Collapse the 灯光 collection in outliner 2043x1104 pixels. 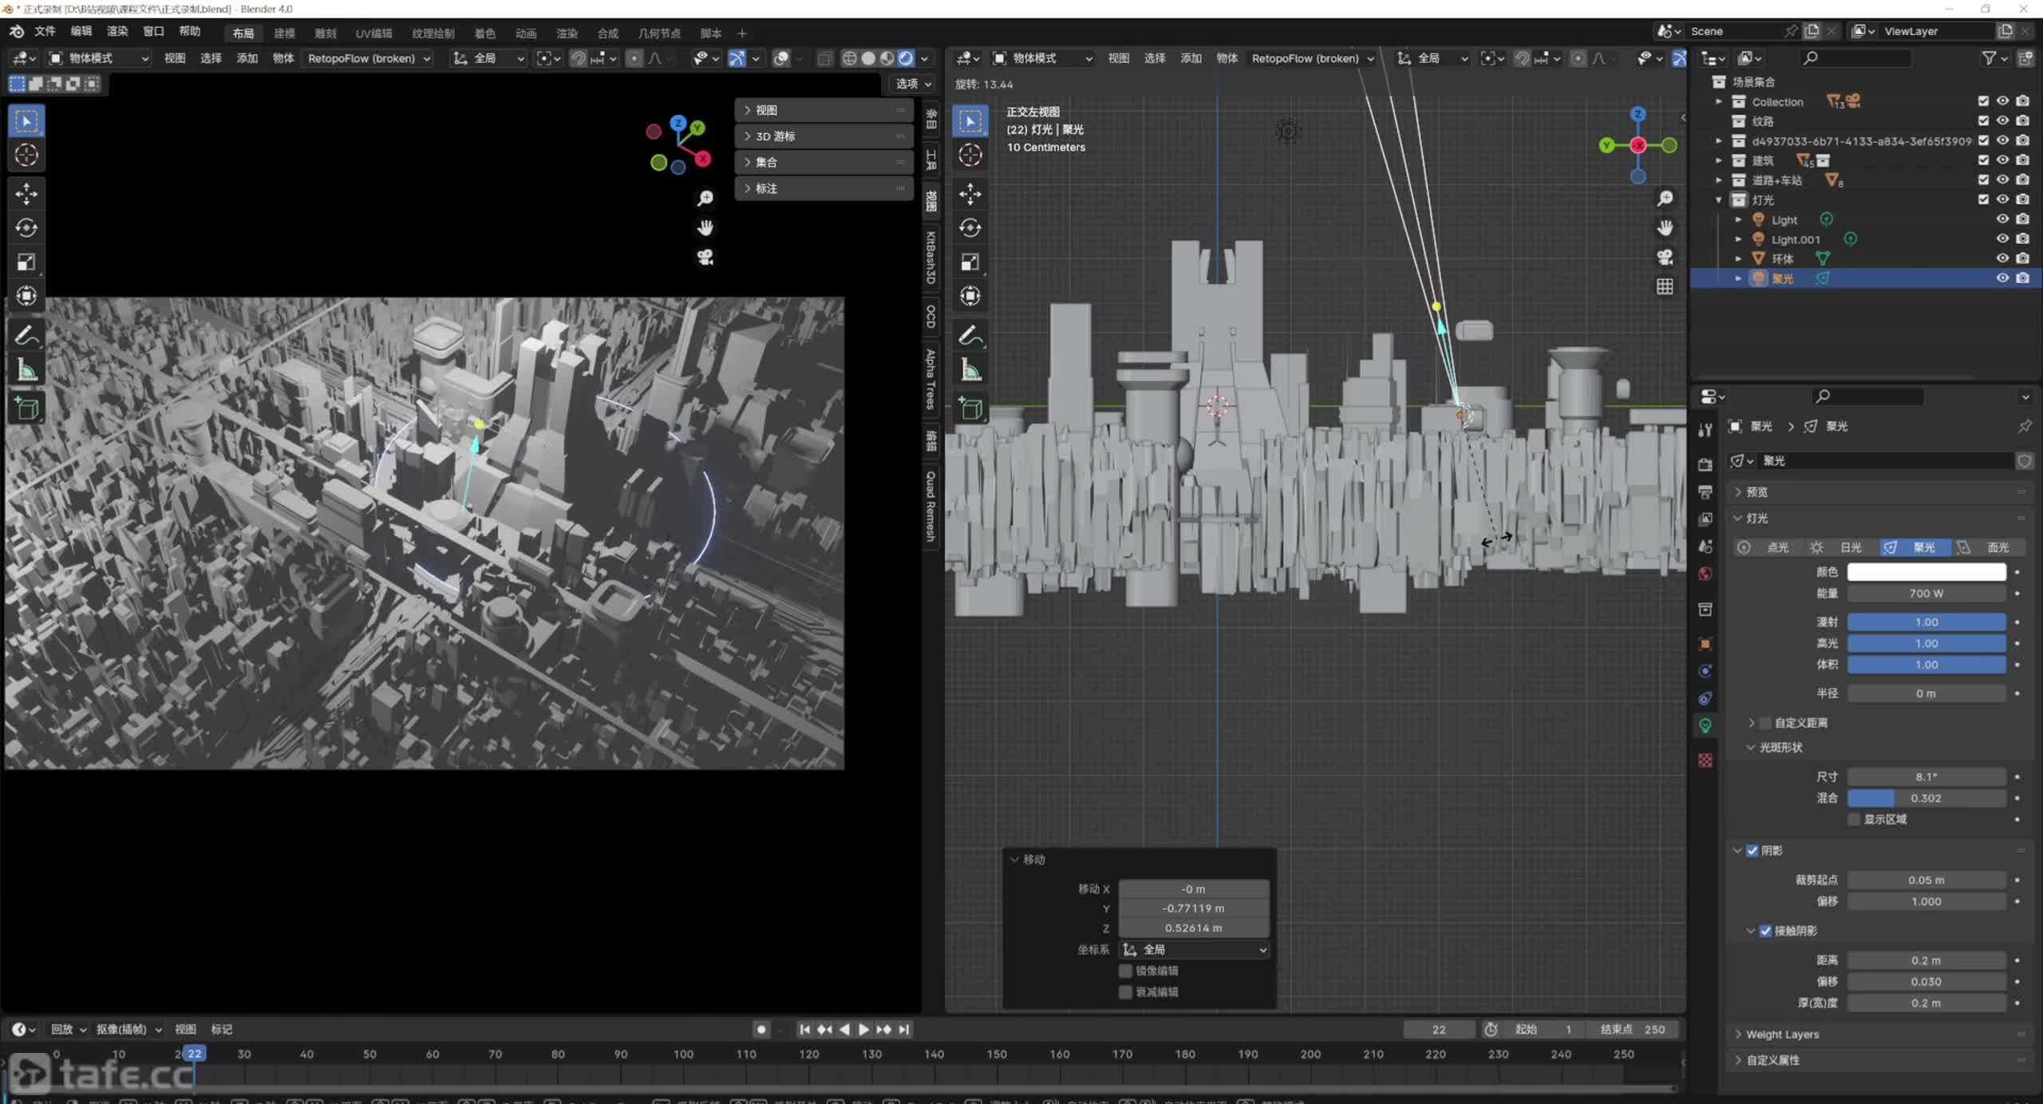point(1719,200)
